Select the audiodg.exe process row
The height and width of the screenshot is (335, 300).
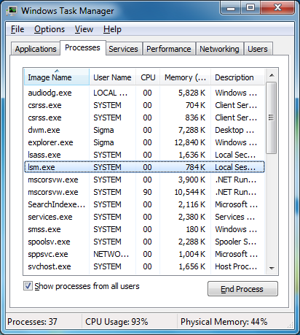click(144, 93)
